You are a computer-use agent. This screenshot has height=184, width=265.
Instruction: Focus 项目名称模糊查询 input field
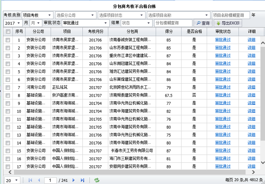point(231,15)
